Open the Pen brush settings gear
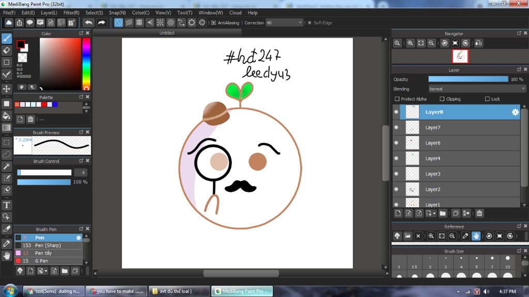 (79, 238)
